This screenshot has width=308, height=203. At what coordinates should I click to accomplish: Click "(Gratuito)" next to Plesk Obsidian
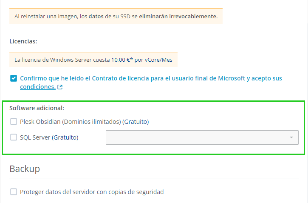click(136, 122)
